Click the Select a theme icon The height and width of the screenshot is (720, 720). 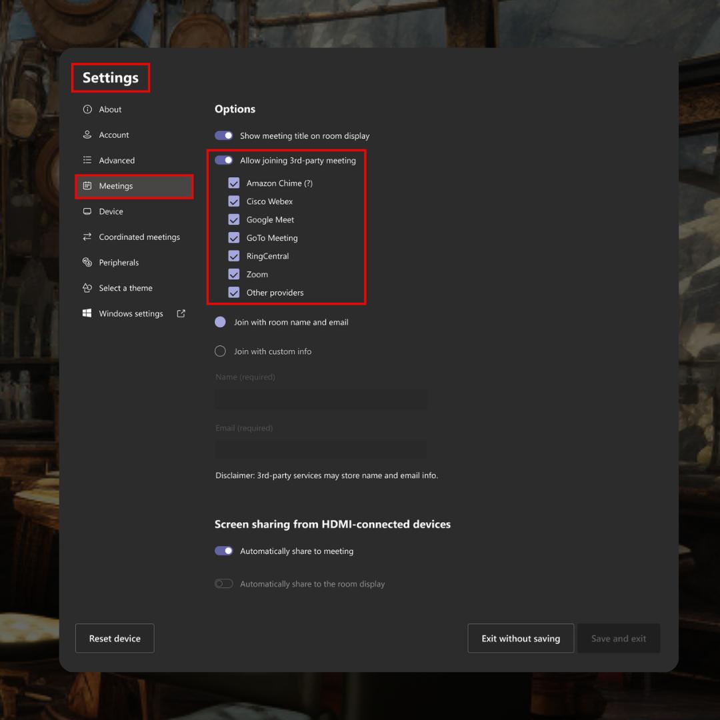[x=87, y=288]
